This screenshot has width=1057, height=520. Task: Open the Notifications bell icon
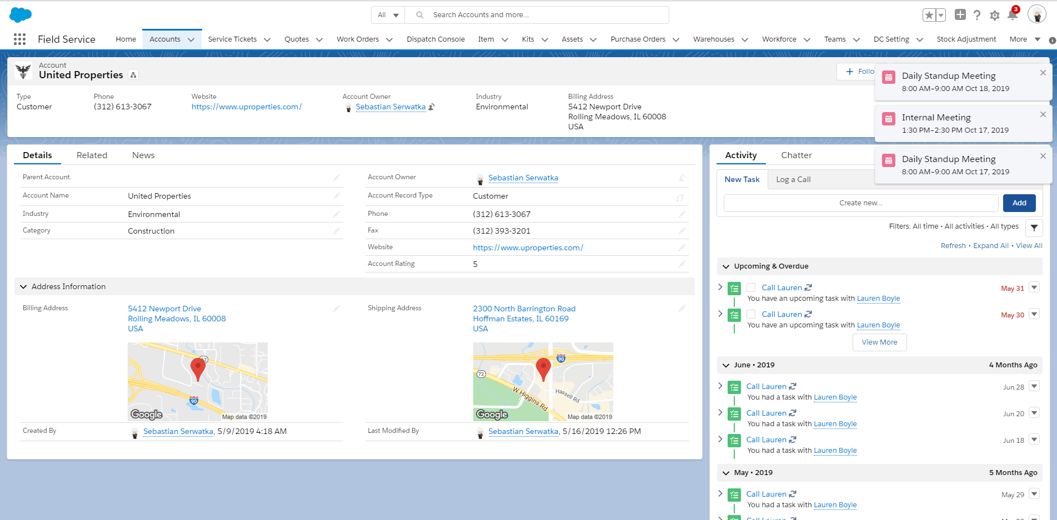click(x=1013, y=15)
